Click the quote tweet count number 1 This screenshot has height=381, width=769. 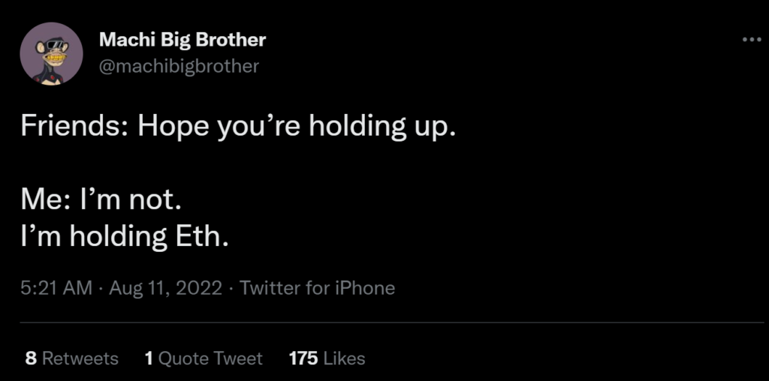coord(149,358)
